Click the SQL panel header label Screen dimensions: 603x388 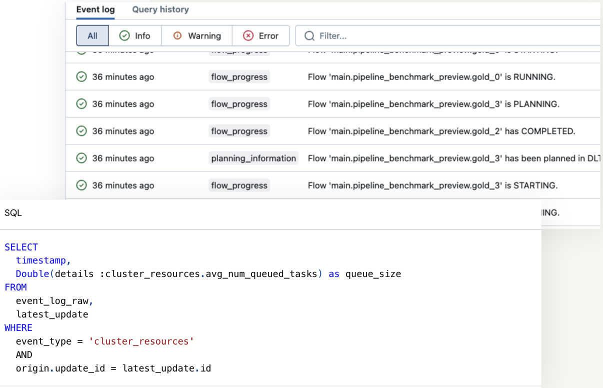tap(13, 212)
